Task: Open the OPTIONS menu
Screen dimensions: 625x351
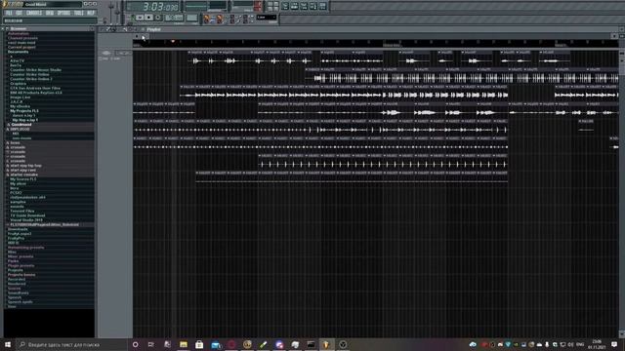Action: [63, 13]
